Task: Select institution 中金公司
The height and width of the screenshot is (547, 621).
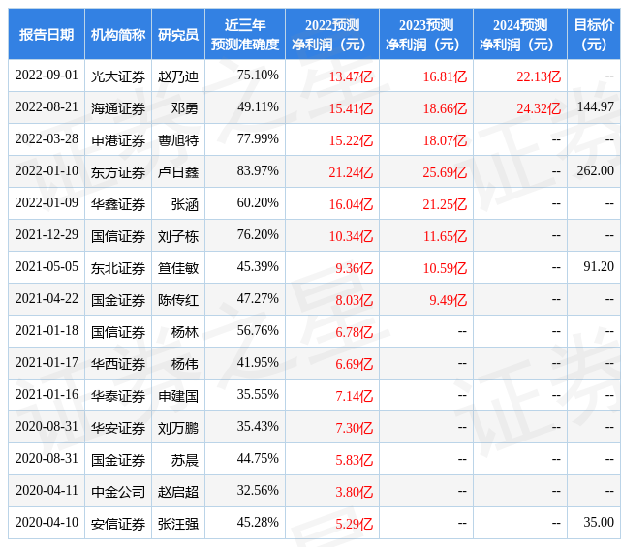Action: click(x=118, y=493)
